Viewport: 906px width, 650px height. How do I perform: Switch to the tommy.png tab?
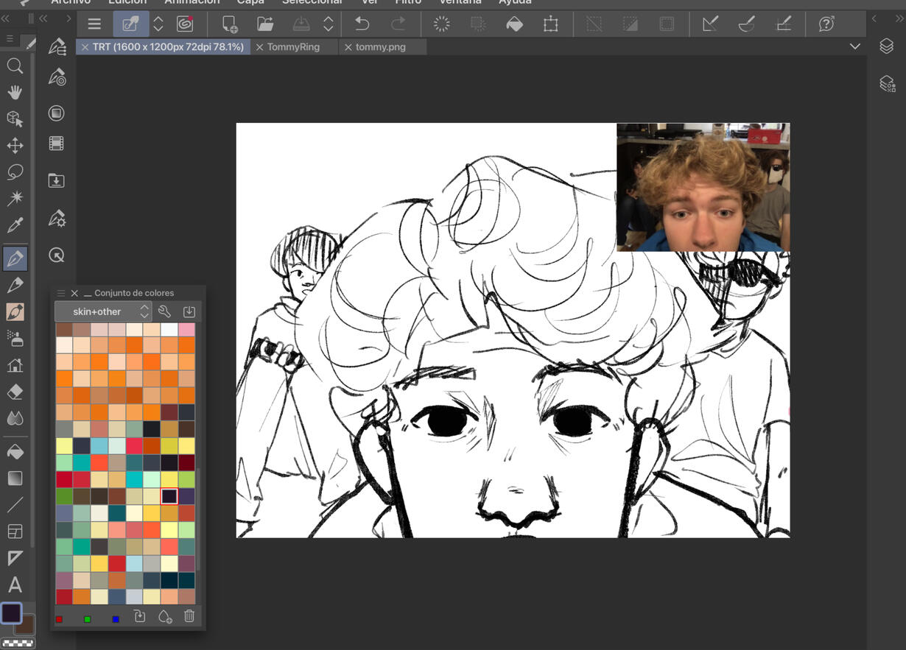[x=380, y=46]
